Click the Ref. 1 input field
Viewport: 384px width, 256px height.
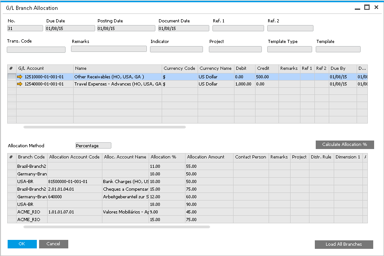coord(238,28)
